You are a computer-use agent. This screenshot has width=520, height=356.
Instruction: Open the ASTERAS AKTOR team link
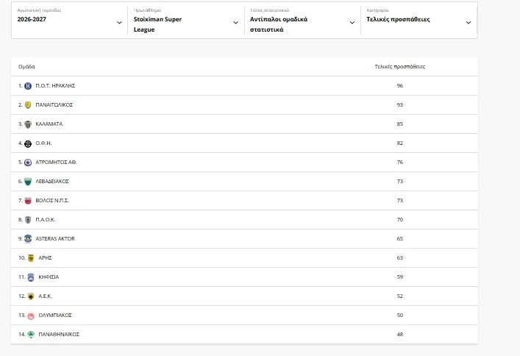(x=55, y=238)
